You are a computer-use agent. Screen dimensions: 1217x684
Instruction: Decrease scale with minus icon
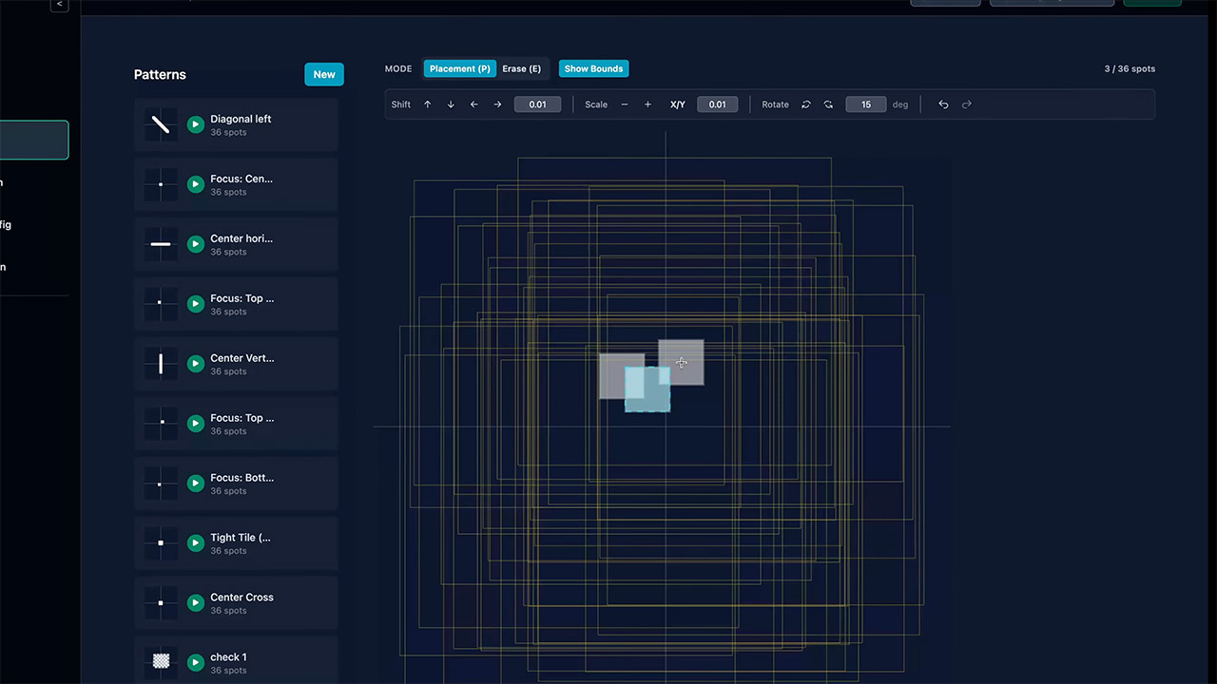point(625,104)
